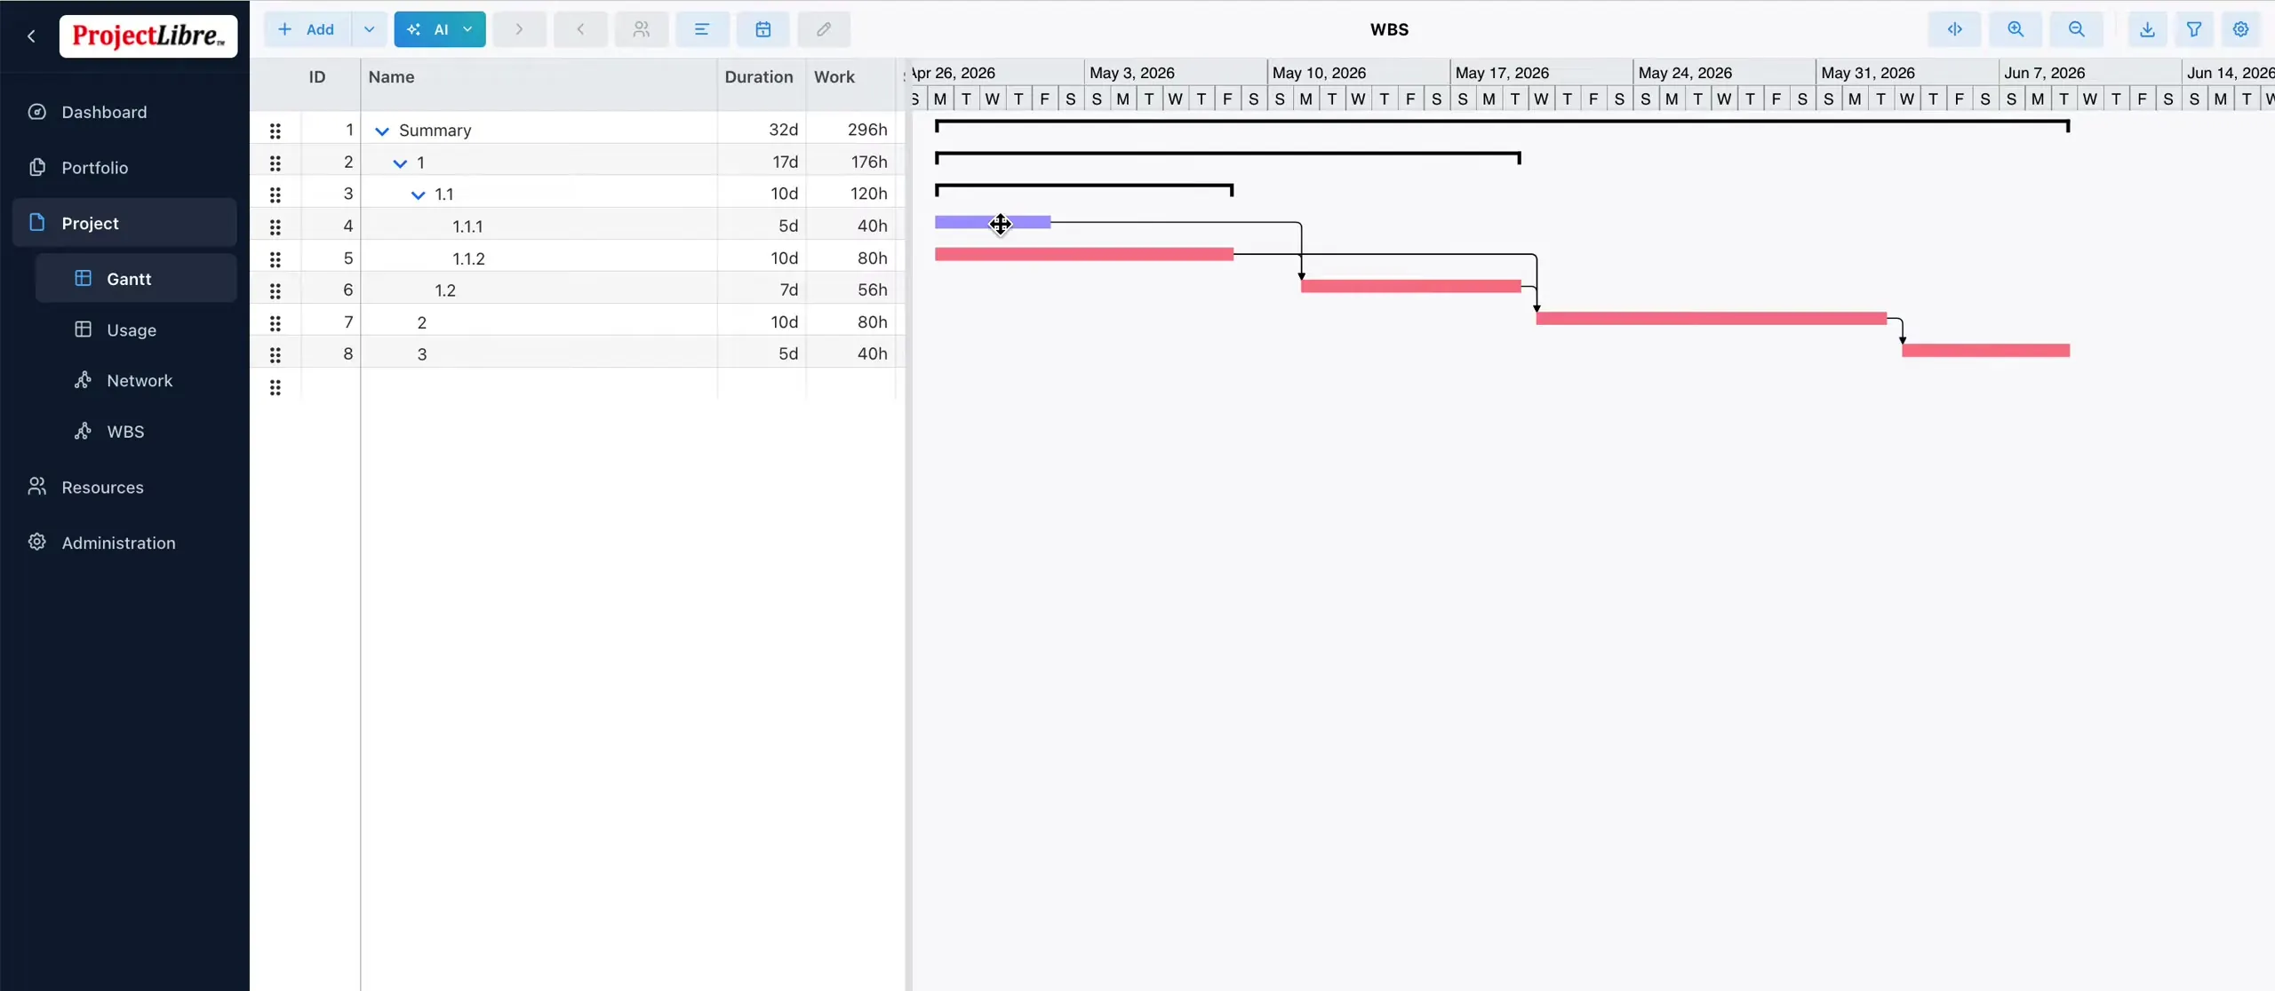Click drag handle for row 1.1.1

point(275,227)
